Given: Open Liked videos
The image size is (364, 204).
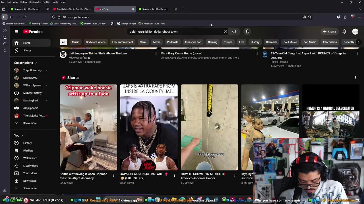Looking at the screenshot, I should 31,166.
